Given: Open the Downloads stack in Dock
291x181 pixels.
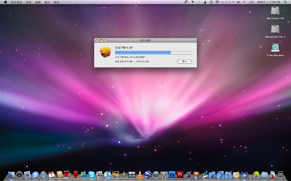Looking at the screenshot, I should 272,174.
